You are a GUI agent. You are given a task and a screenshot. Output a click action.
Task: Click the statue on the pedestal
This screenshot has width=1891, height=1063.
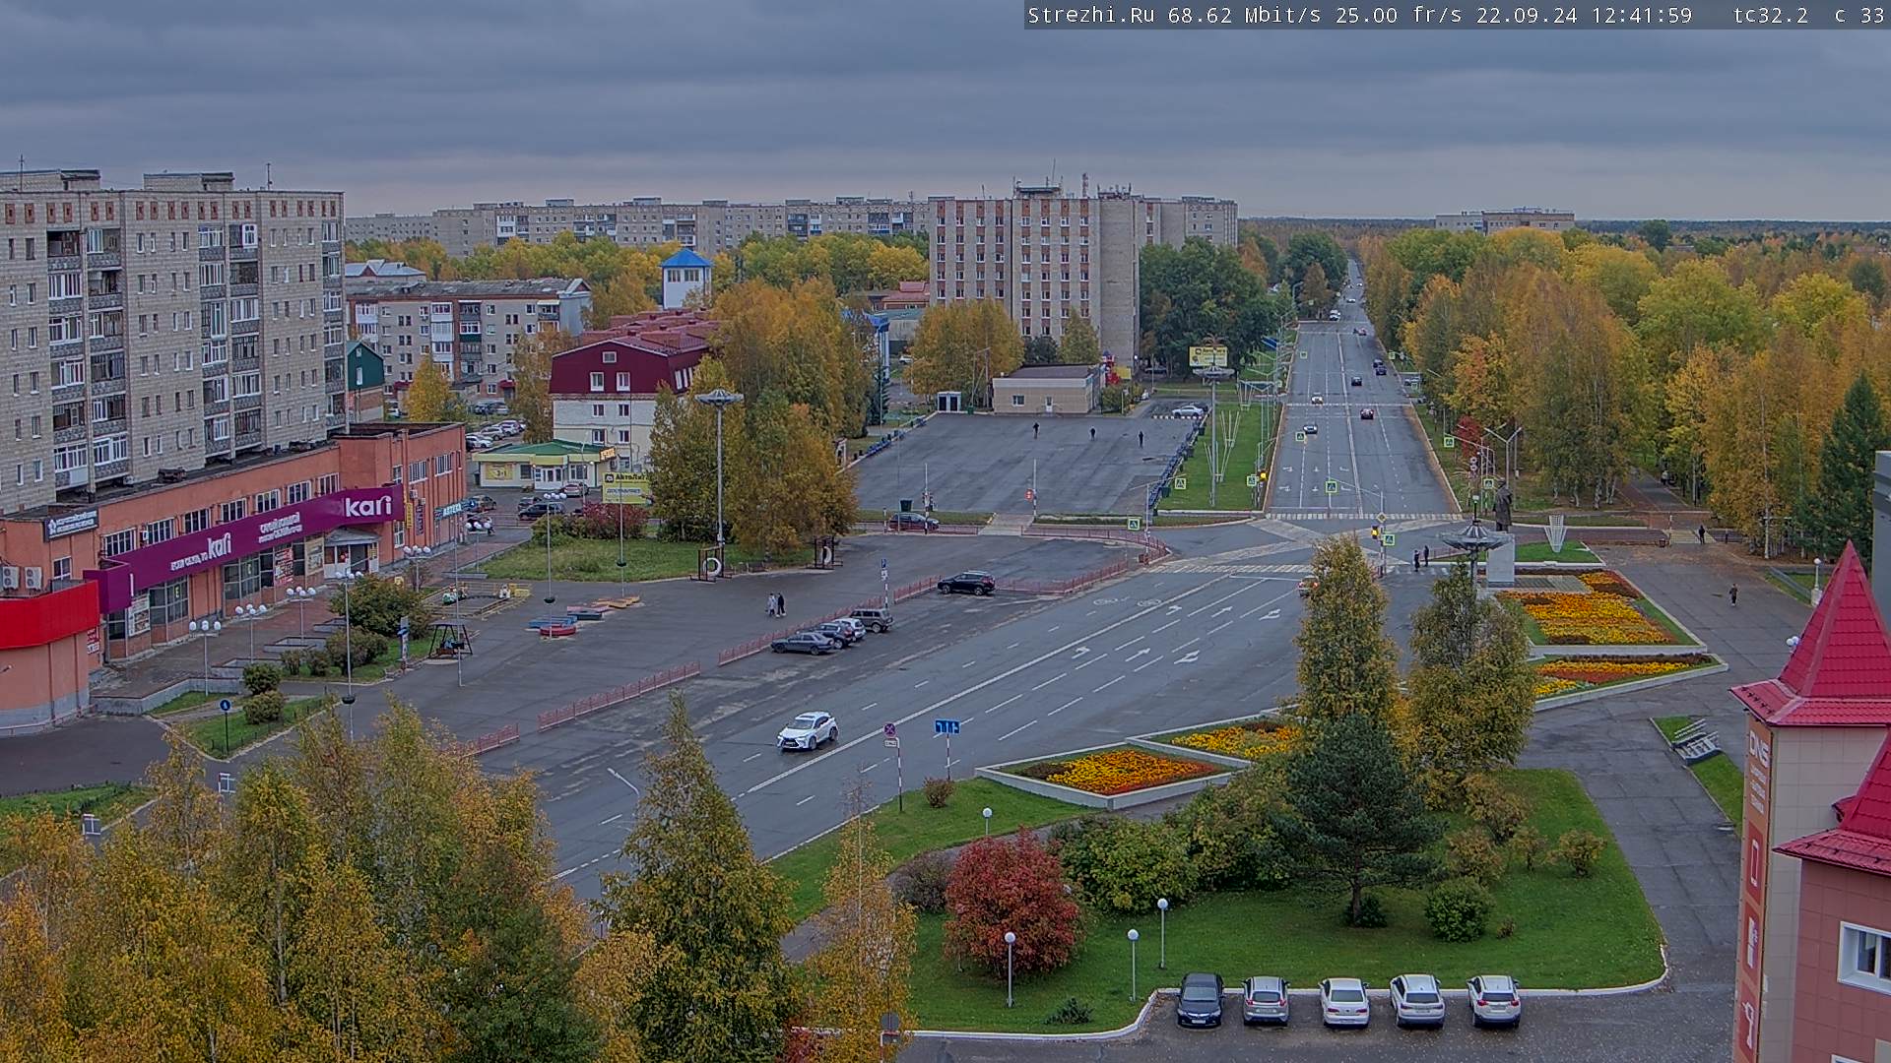coord(1502,506)
